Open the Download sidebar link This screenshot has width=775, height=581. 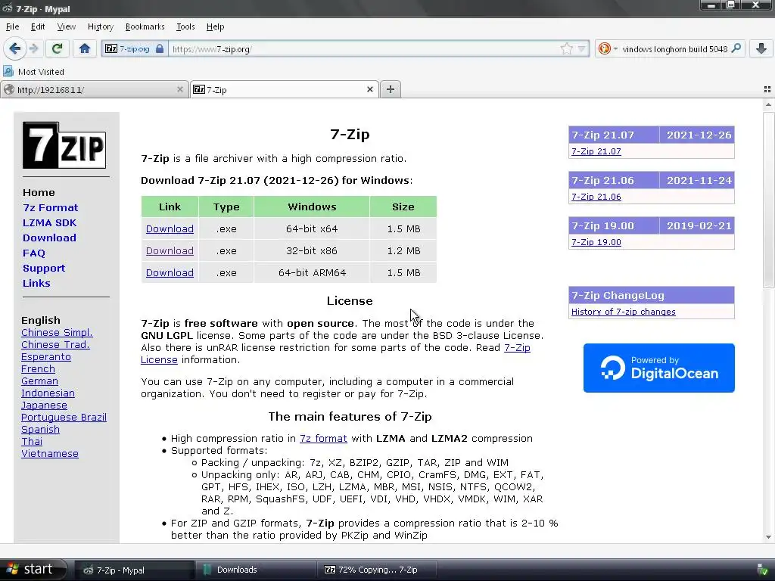click(x=49, y=238)
